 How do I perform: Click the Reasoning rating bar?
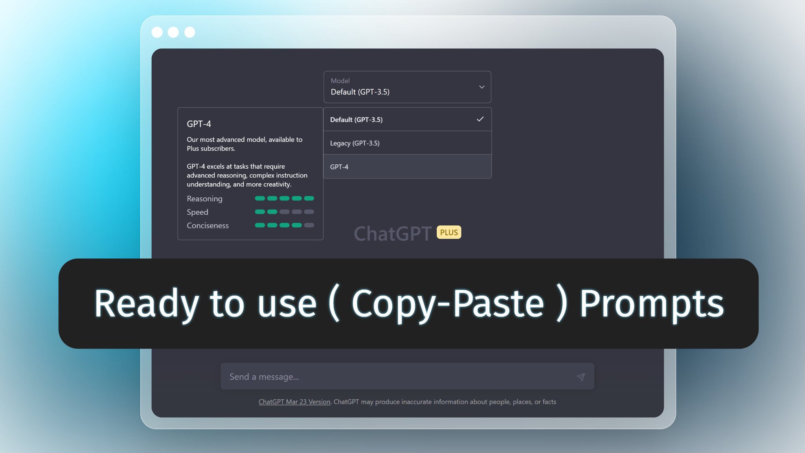click(284, 198)
